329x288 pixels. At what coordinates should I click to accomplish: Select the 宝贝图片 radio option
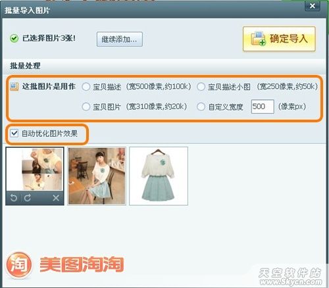[86, 107]
